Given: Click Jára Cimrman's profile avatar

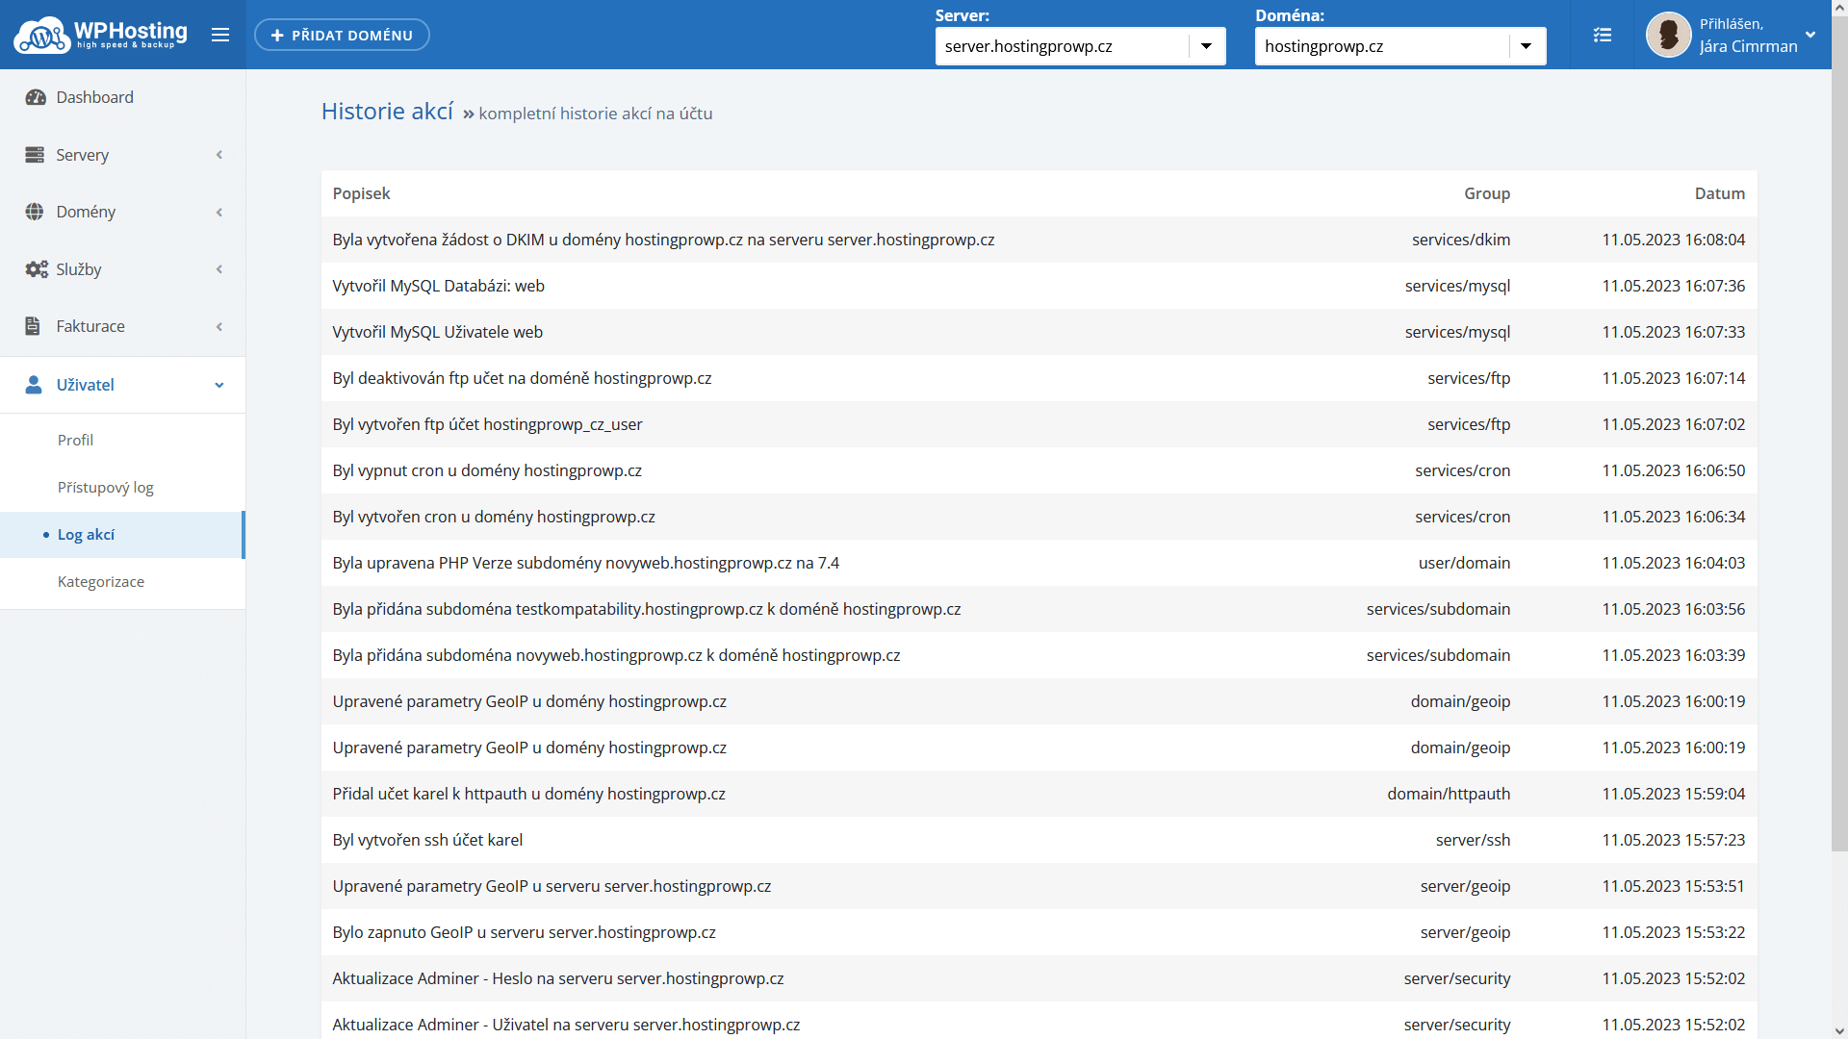Looking at the screenshot, I should click(1668, 35).
